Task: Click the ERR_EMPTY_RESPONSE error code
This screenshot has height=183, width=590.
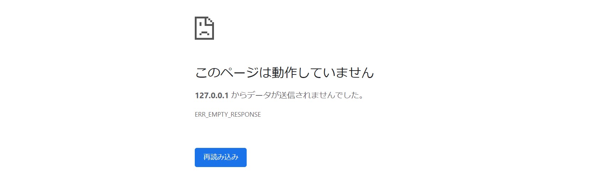Action: tap(228, 115)
